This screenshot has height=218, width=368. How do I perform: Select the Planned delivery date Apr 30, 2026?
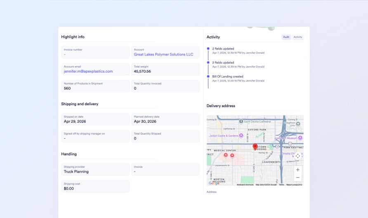145,121
